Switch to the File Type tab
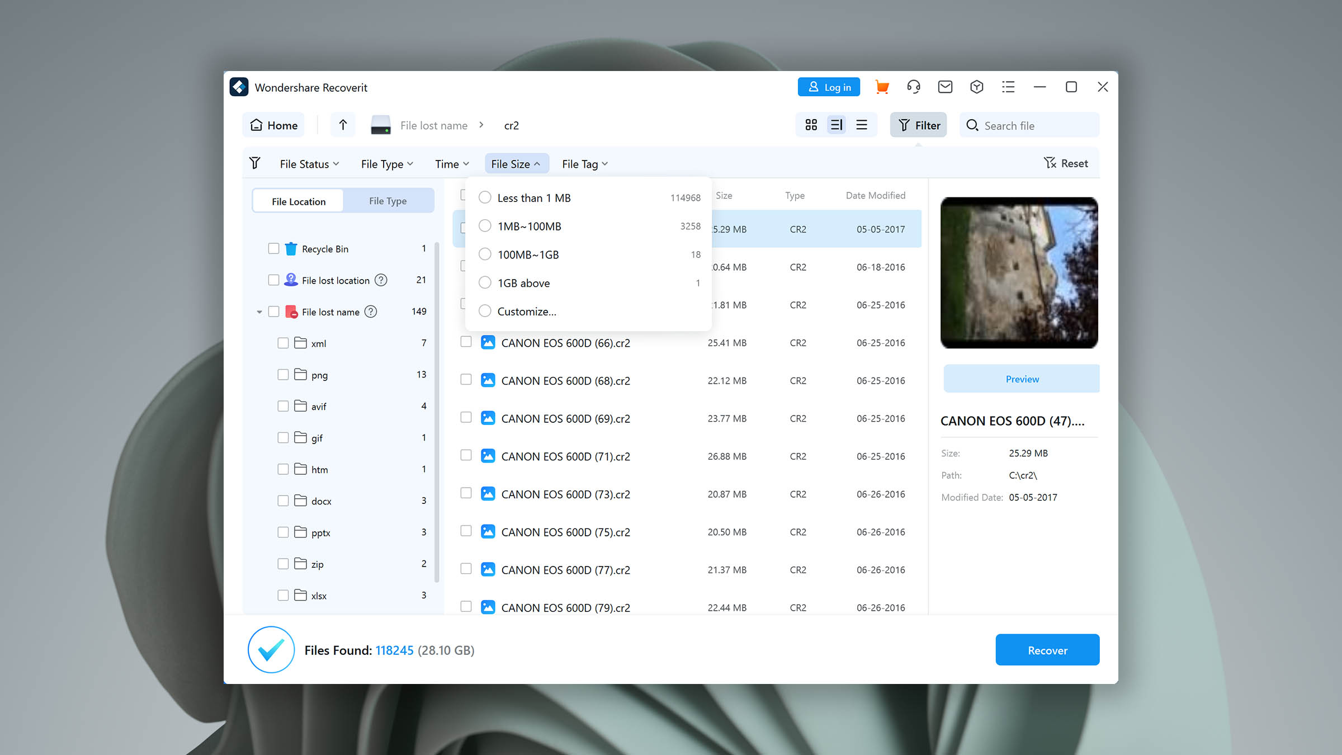 pos(388,201)
